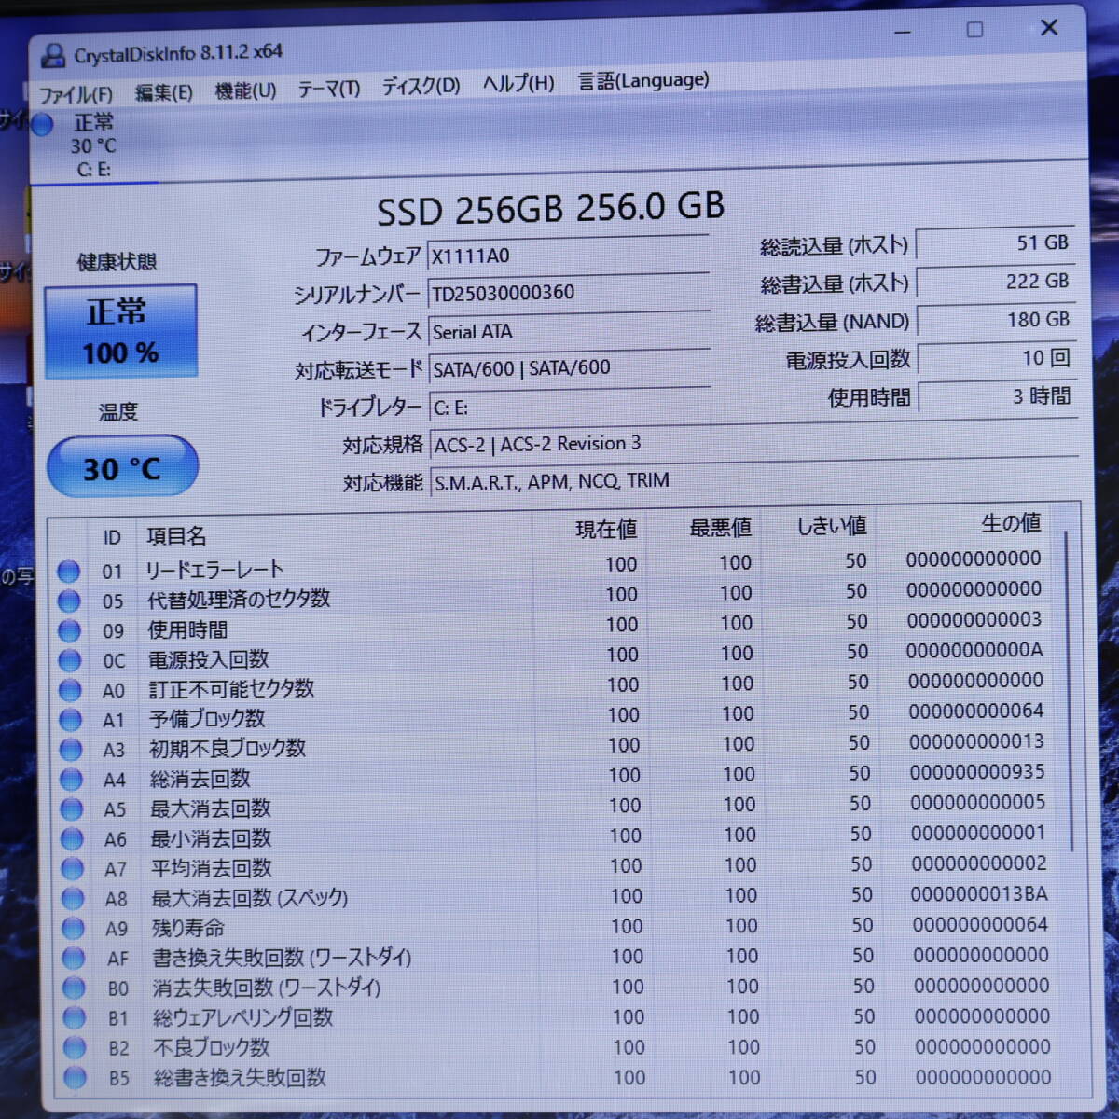Screen dimensions: 1119x1119
Task: Minimize the CrystalDiskInfo window
Action: point(903,33)
